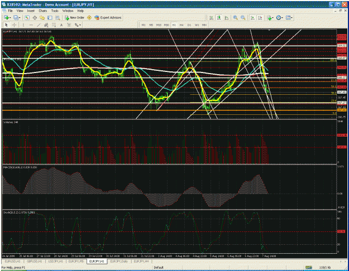The width and height of the screenshot is (349, 271).
Task: Toggle the Market Watch window icon
Action: [x=27, y=17]
